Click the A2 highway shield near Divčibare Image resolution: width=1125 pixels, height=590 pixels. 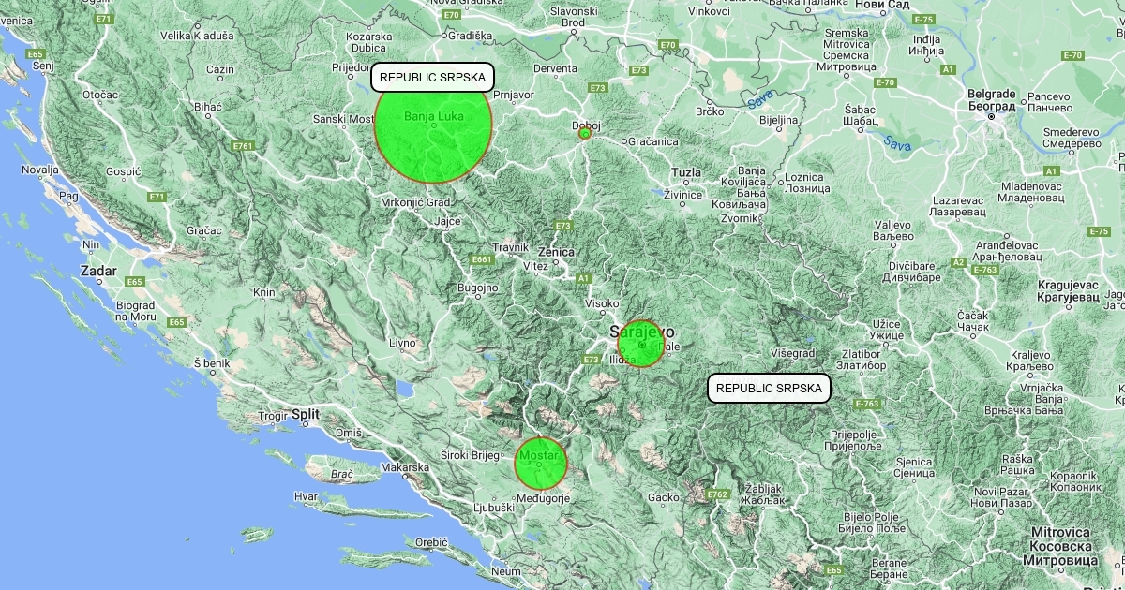coord(959,263)
